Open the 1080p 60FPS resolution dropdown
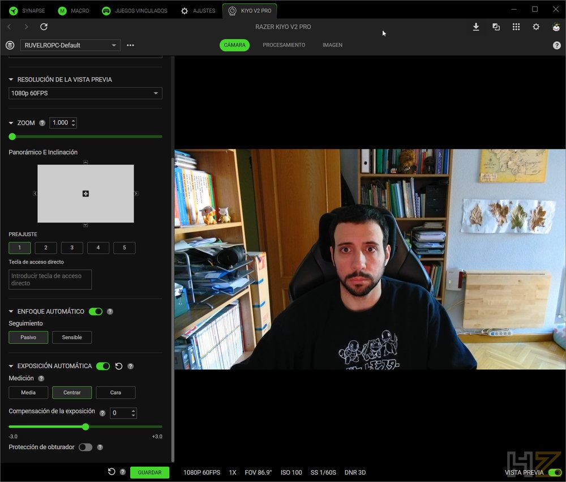Viewport: 566px width, 482px height. pyautogui.click(x=85, y=93)
